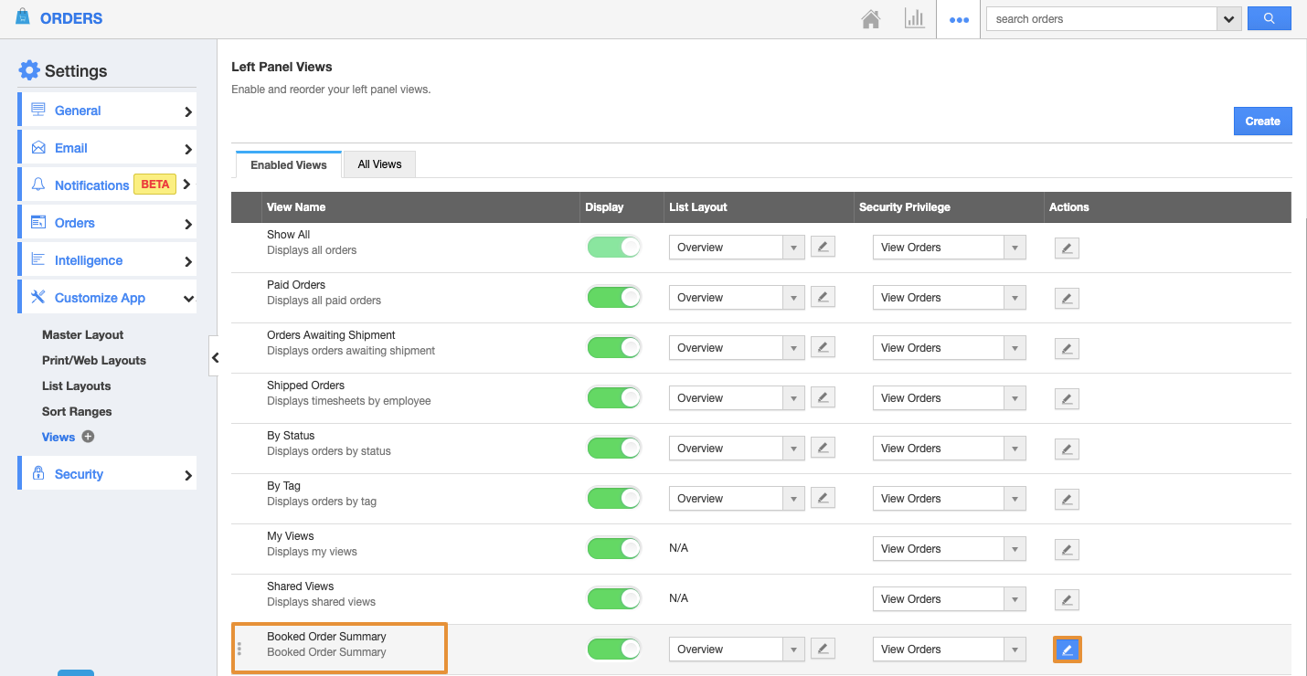The width and height of the screenshot is (1307, 676).
Task: Go to the home icon in header
Action: coord(871,19)
